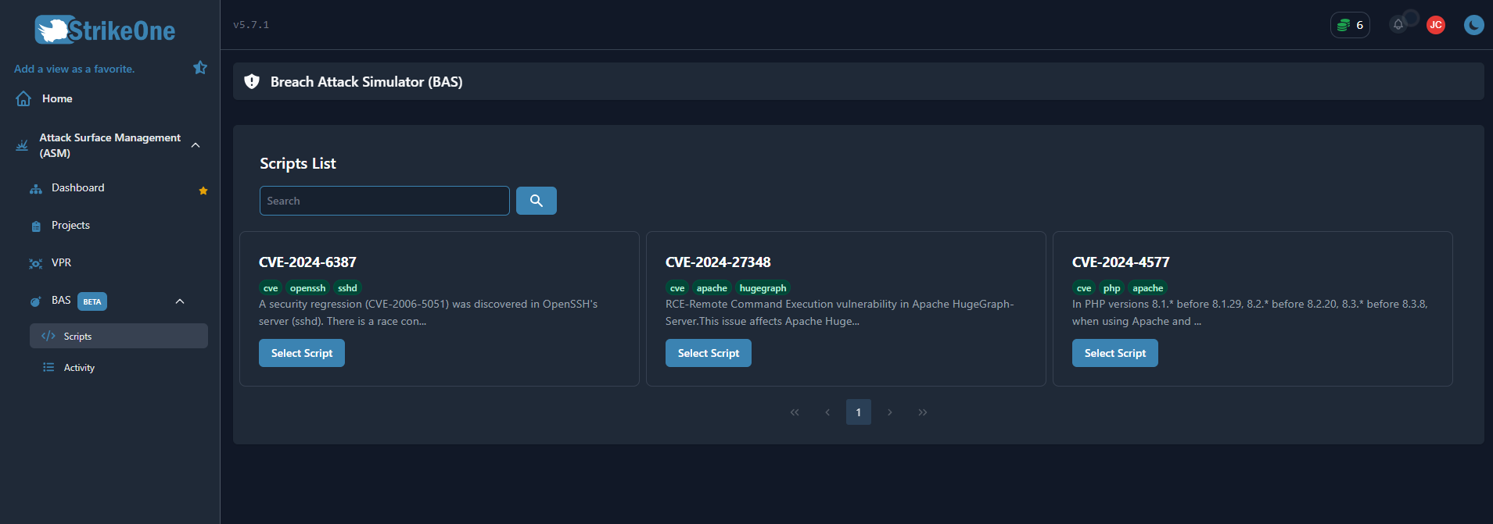Click the Home house icon
Image resolution: width=1493 pixels, height=524 pixels.
pyautogui.click(x=23, y=98)
